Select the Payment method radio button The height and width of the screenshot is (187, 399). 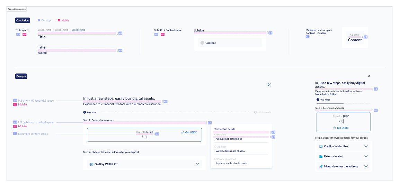pos(215,159)
